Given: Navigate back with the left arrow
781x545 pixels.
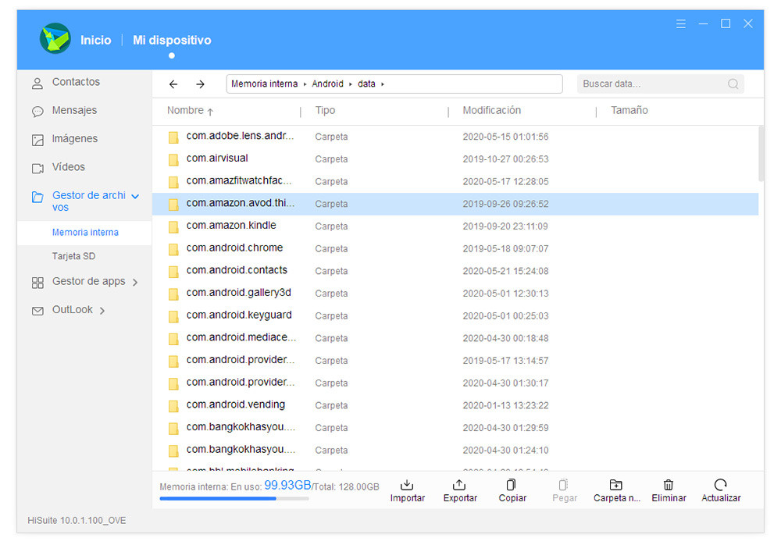Looking at the screenshot, I should click(x=173, y=84).
